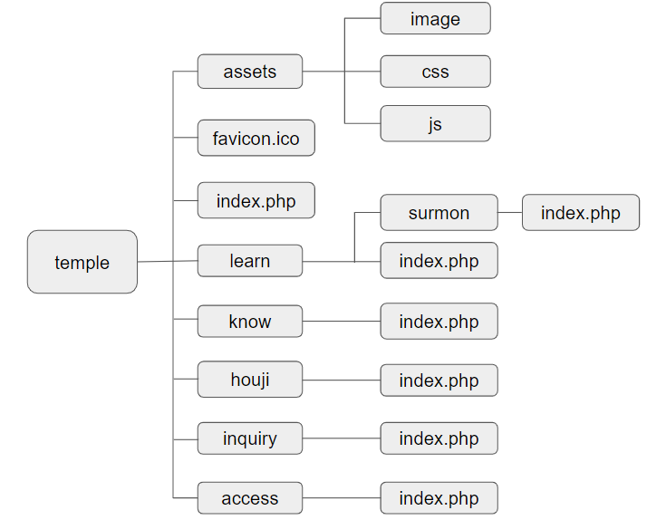Select the inquiry folder node
This screenshot has height=520, width=666.
point(250,438)
